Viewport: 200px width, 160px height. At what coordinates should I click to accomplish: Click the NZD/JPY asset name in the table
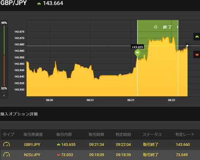click(x=32, y=155)
